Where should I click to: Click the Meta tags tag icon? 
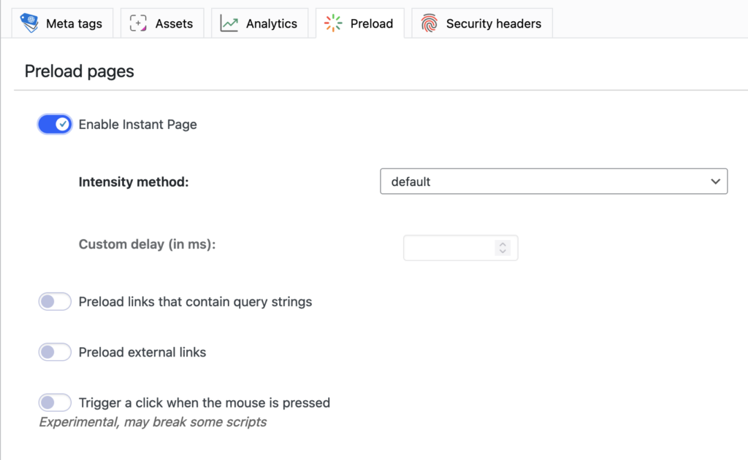(x=29, y=23)
